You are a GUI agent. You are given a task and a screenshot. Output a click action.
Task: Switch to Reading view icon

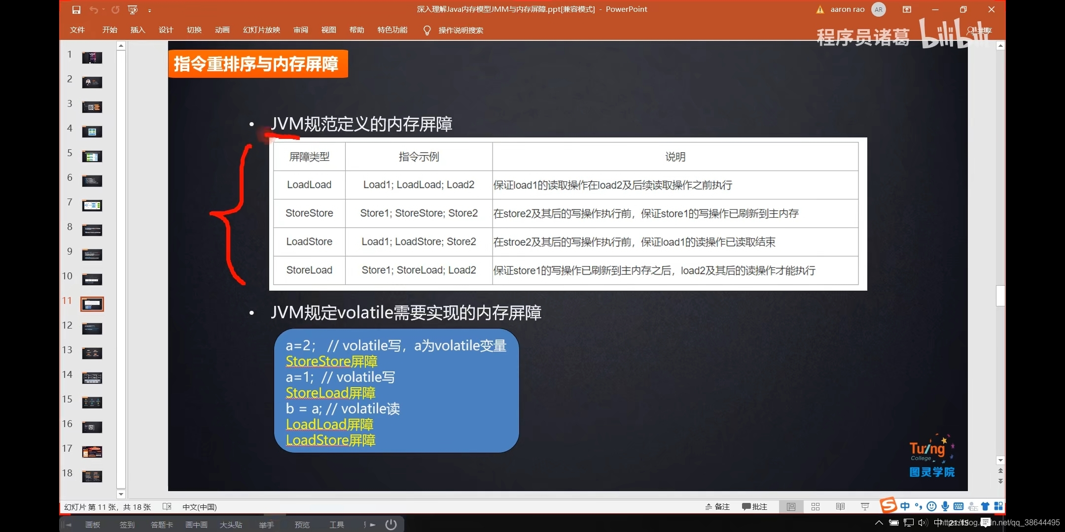point(840,506)
